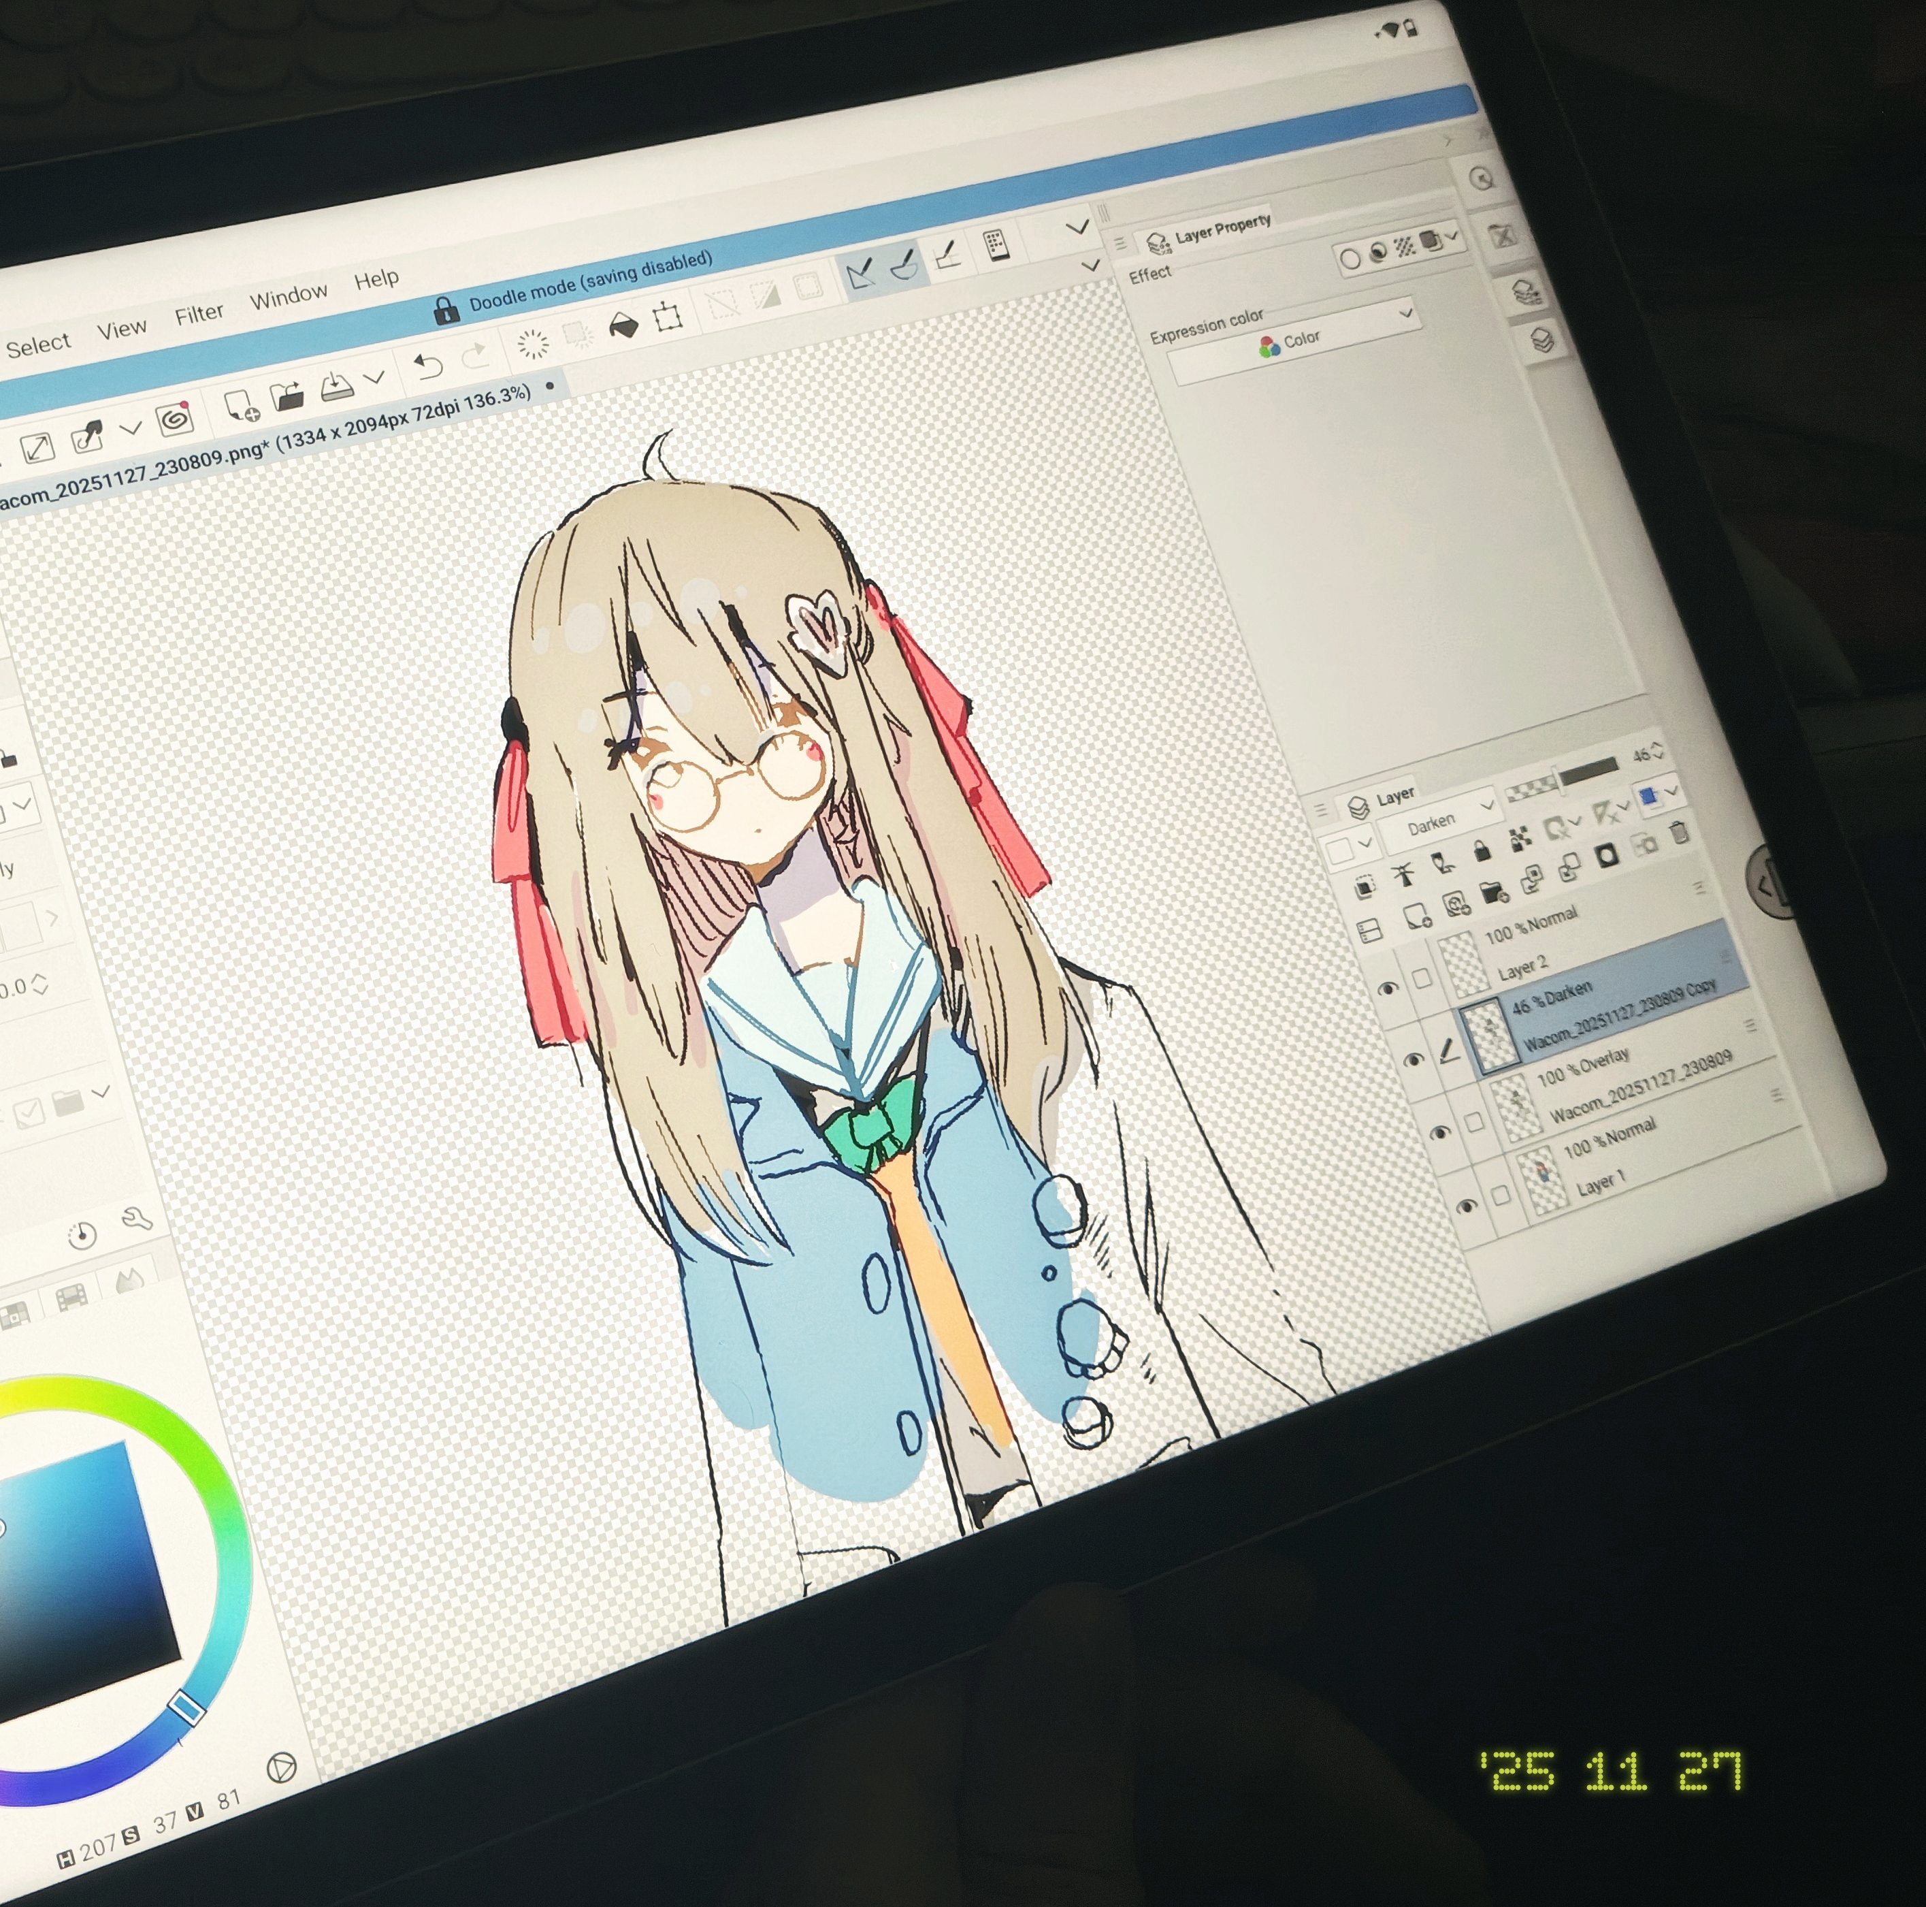Open the Window menu
The image size is (1926, 1907).
288,296
